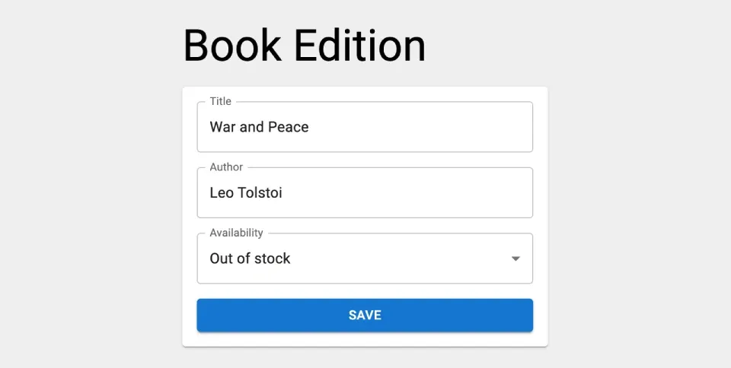Click the word 'stock' in Availability
This screenshot has height=368, width=731.
tap(272, 259)
